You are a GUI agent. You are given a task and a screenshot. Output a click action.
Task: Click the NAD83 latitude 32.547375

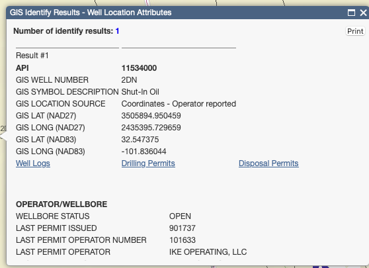(140, 140)
